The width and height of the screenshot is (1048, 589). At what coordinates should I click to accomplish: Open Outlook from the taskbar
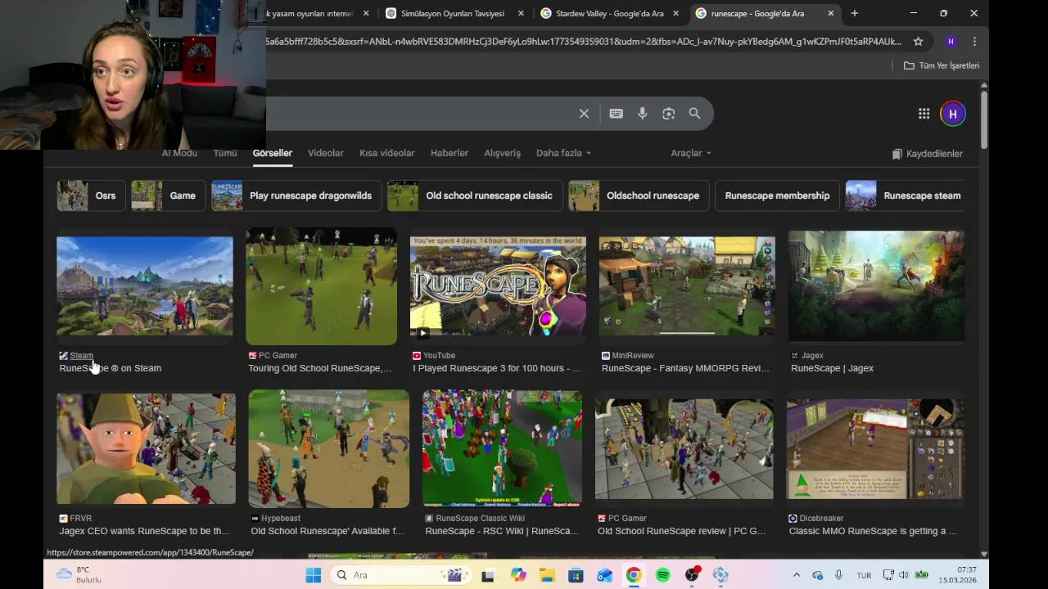point(604,575)
